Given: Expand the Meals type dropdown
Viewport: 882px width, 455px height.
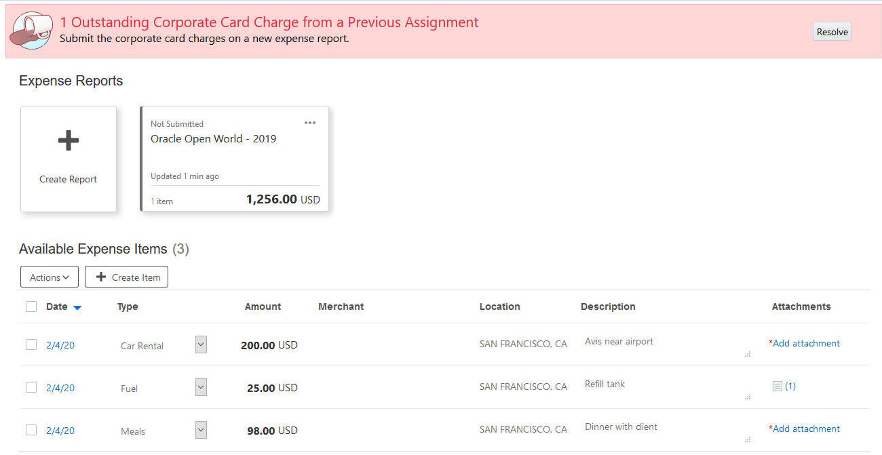Looking at the screenshot, I should (x=201, y=430).
